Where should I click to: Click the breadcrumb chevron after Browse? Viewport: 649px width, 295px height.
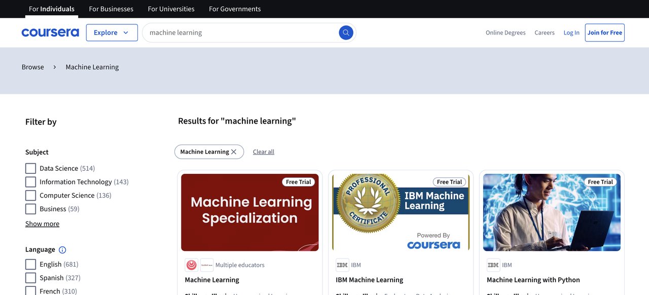click(x=55, y=67)
